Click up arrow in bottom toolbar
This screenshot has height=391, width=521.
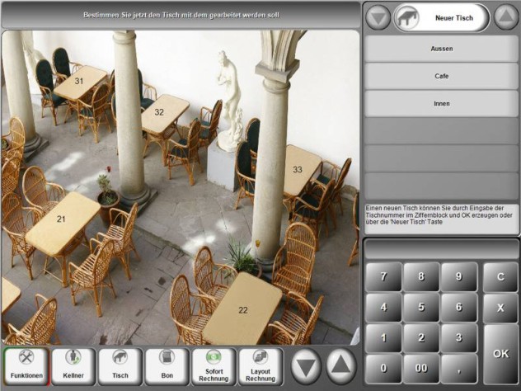click(x=341, y=367)
